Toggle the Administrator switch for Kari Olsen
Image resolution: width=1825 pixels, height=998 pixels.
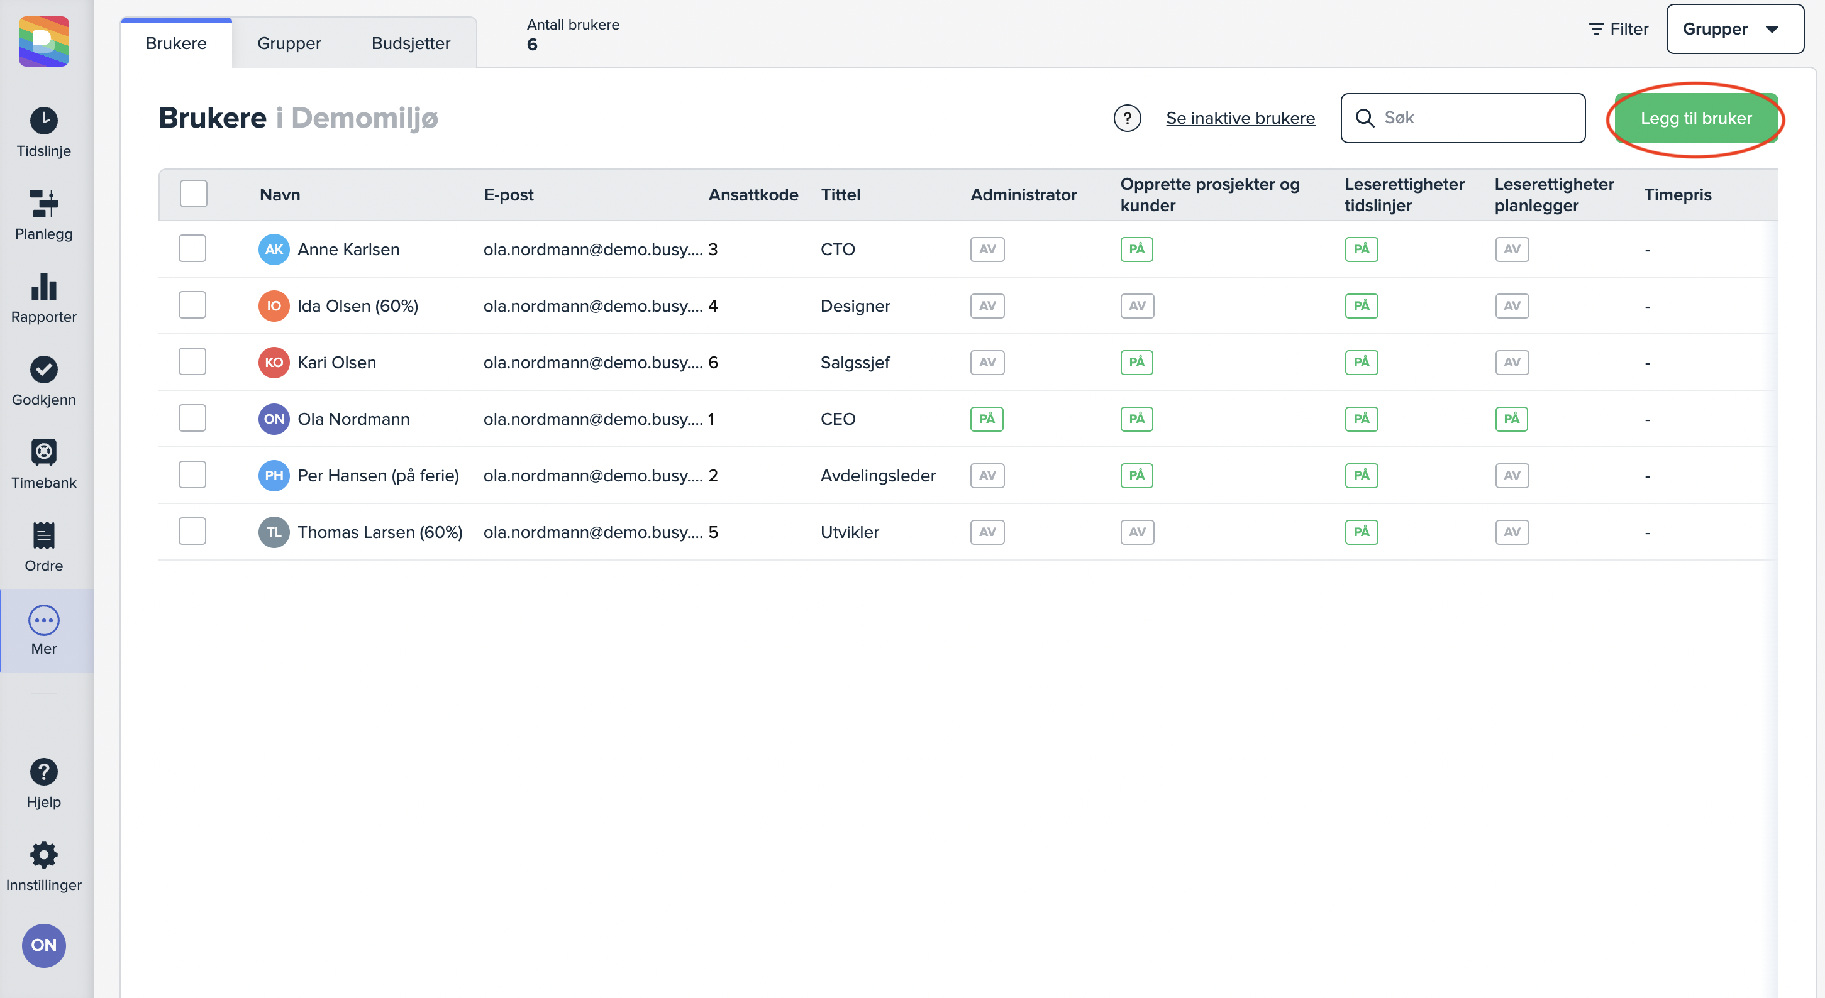tap(987, 363)
